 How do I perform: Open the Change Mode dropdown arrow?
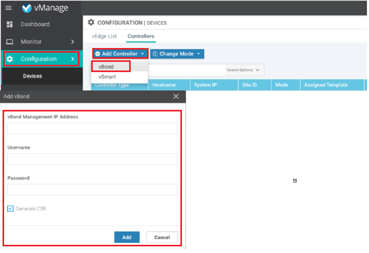(x=199, y=54)
